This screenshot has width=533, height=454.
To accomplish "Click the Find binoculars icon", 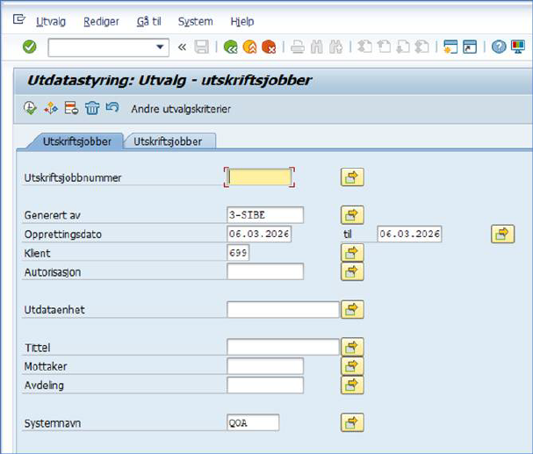I will point(317,47).
